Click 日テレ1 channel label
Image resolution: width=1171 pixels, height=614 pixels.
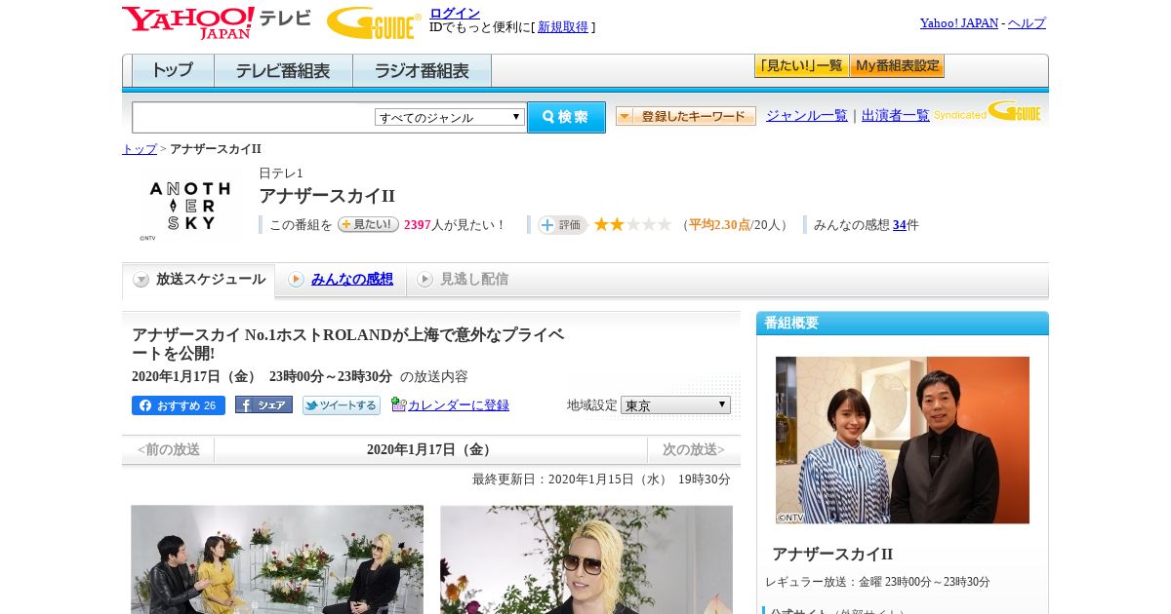(281, 173)
